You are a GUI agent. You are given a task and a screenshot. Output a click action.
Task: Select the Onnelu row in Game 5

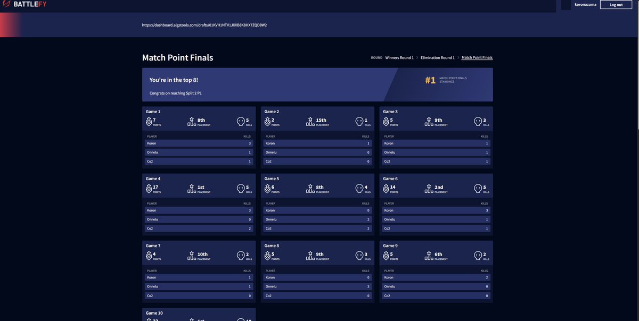click(317, 219)
